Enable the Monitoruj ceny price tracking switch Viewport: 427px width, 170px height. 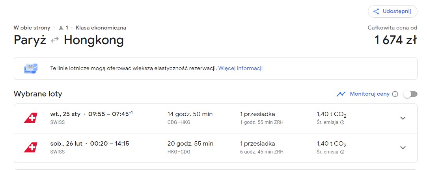click(410, 94)
